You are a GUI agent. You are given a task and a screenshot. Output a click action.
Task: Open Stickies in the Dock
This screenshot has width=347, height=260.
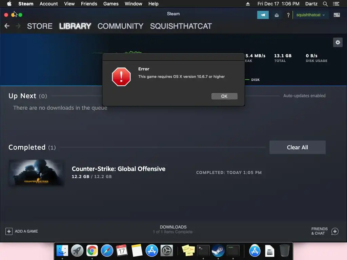(188, 250)
